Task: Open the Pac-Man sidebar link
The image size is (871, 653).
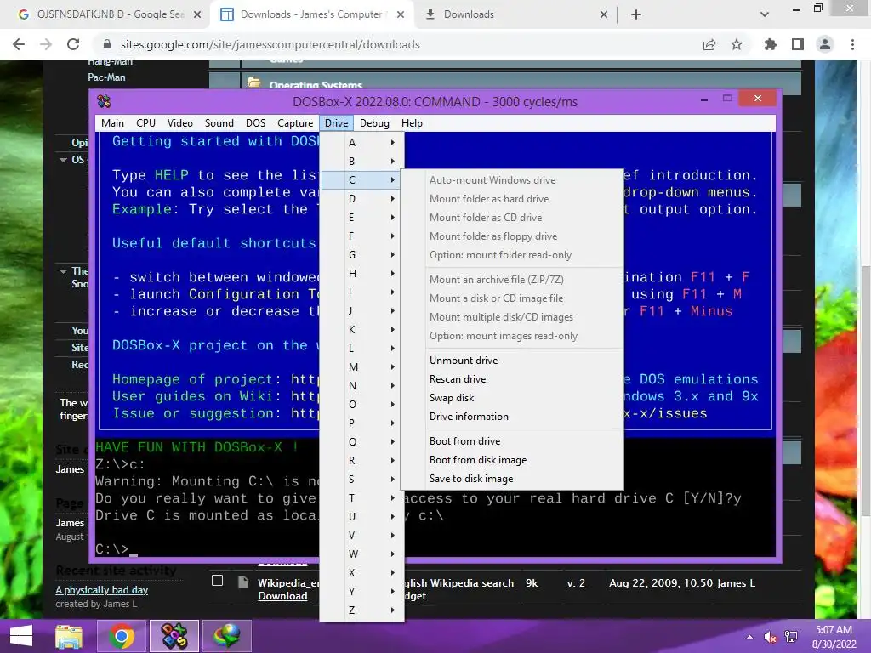Action: point(106,77)
